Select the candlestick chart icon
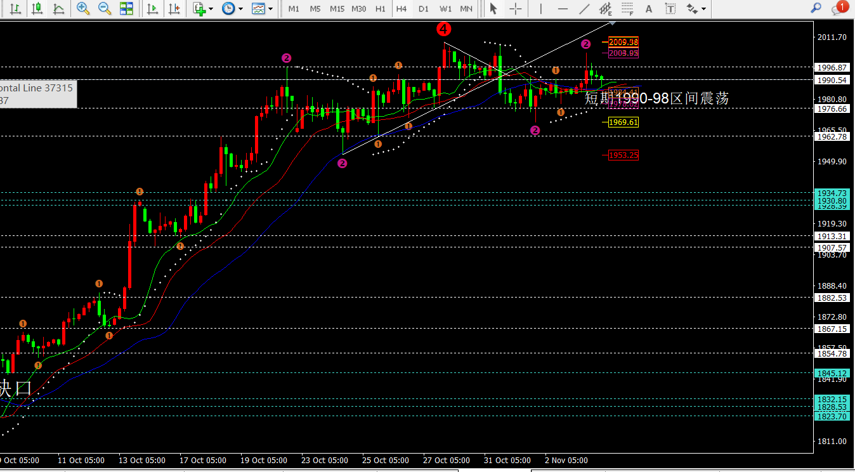This screenshot has width=855, height=472. coord(37,9)
